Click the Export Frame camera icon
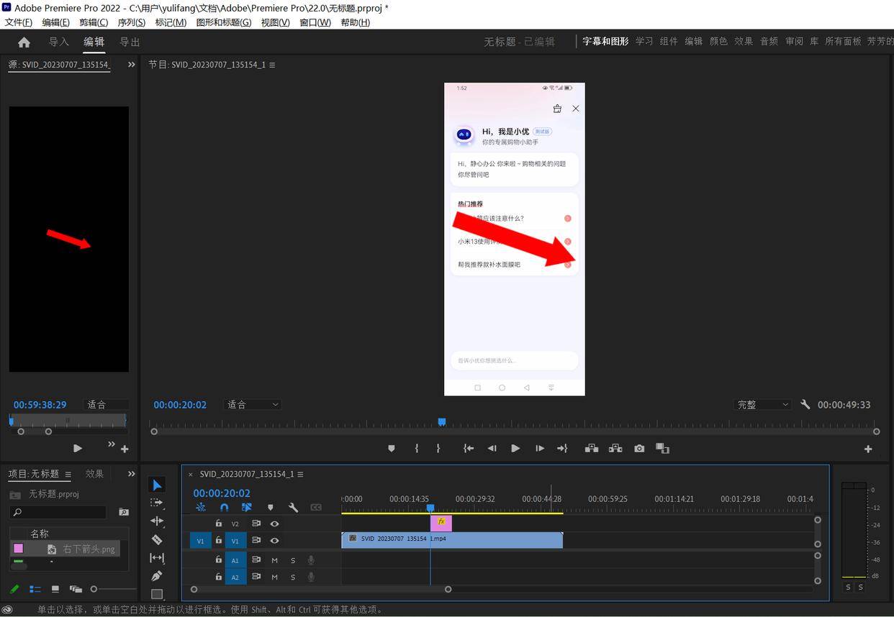894x617 pixels. 638,448
